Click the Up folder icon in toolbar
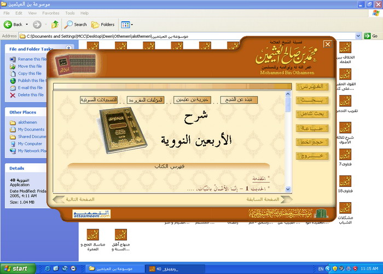This screenshot has height=274, width=383. point(55,24)
